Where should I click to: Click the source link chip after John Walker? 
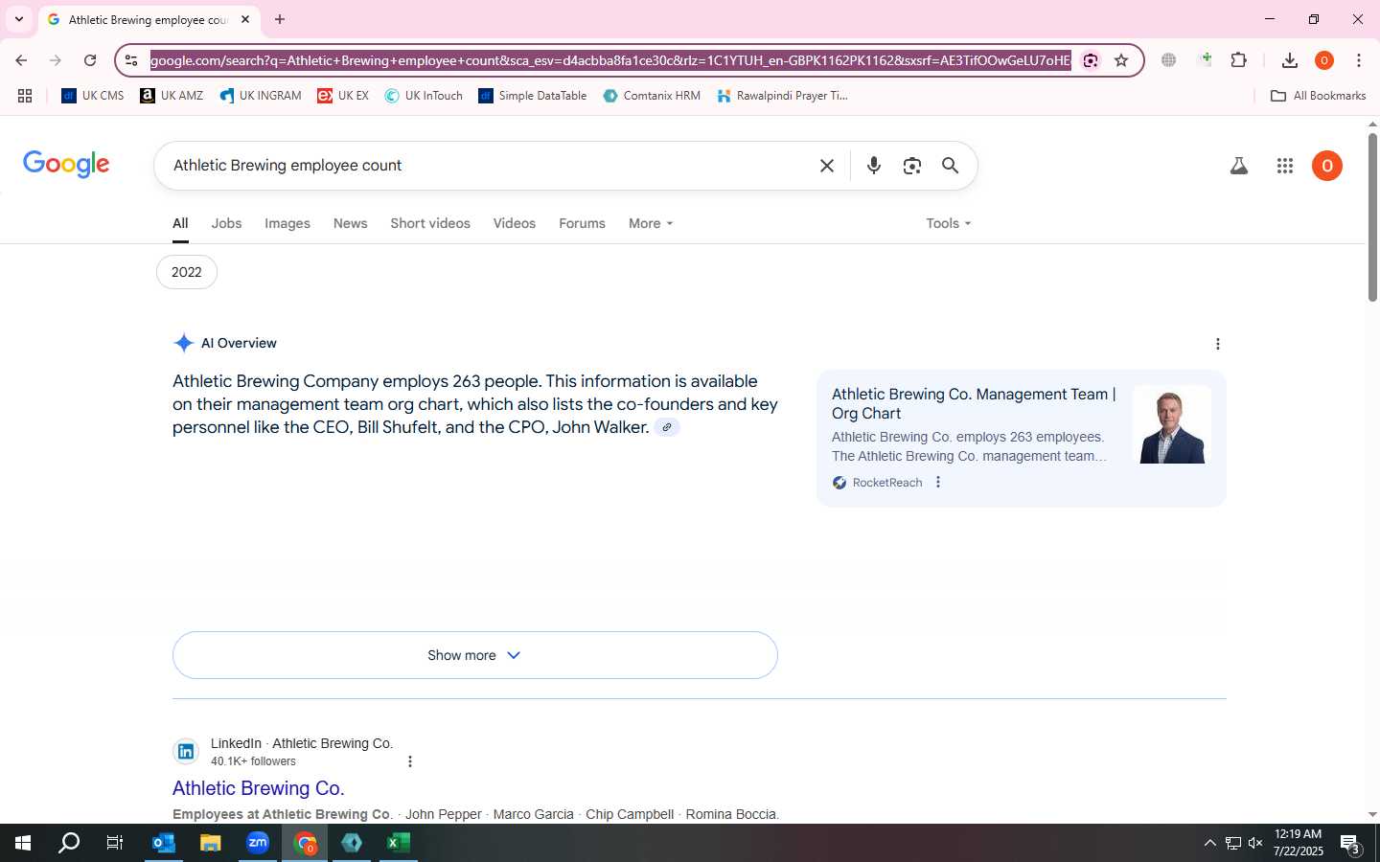(667, 427)
